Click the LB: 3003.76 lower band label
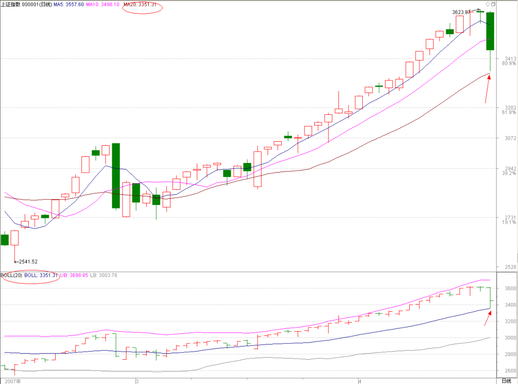Image resolution: width=518 pixels, height=384 pixels. point(104,275)
